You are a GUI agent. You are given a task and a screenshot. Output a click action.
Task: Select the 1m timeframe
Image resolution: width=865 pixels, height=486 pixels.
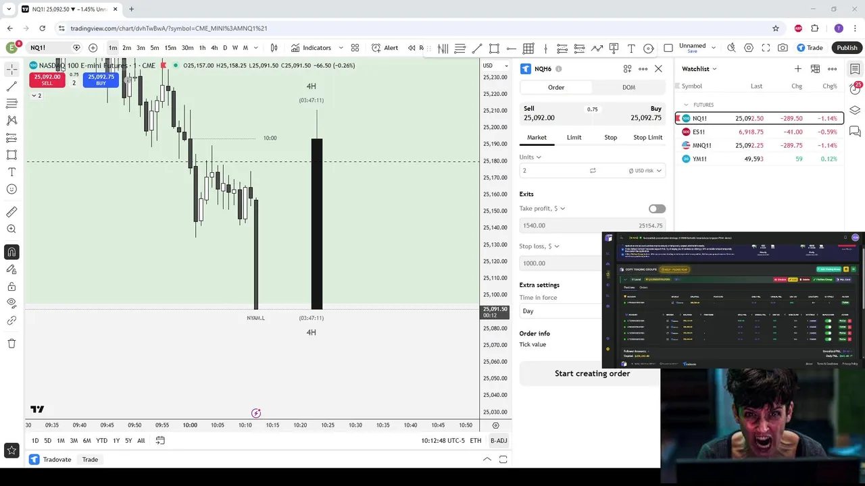[x=113, y=48]
